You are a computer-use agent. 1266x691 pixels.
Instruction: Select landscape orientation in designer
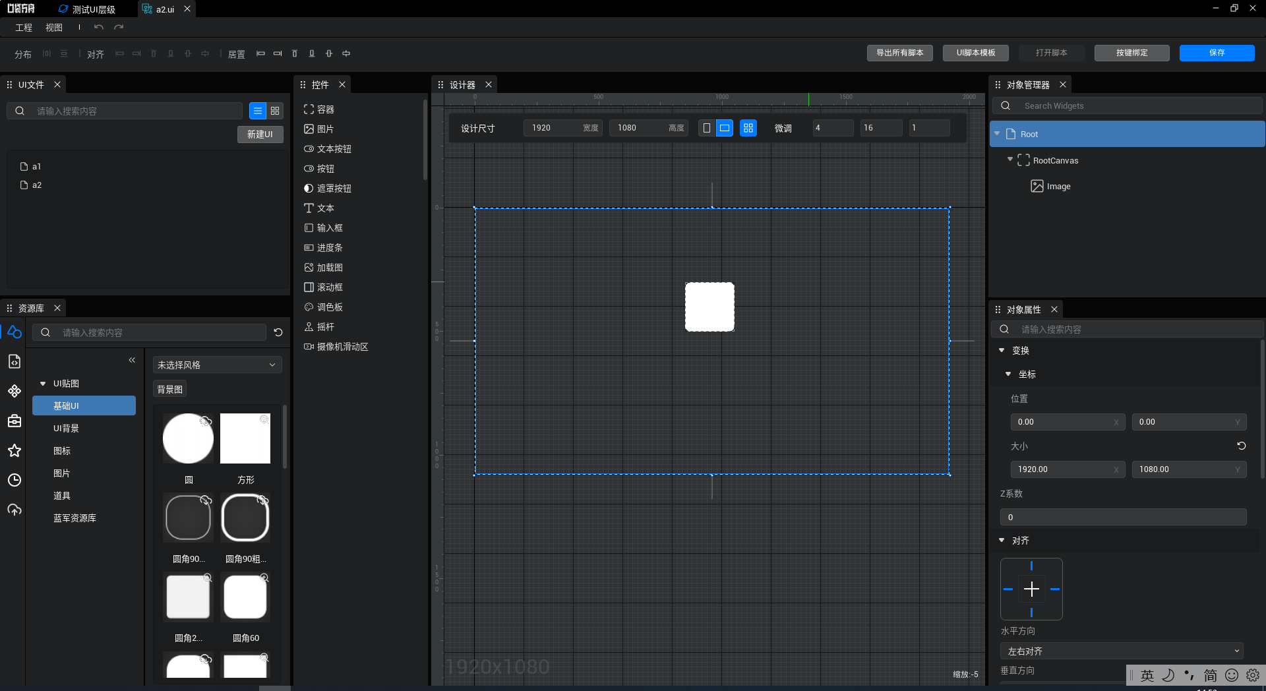click(x=725, y=128)
